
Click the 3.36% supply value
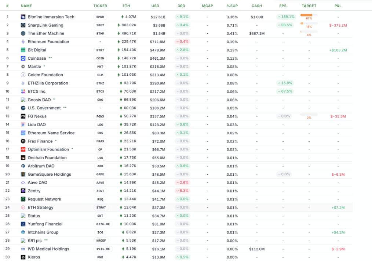pyautogui.click(x=232, y=17)
